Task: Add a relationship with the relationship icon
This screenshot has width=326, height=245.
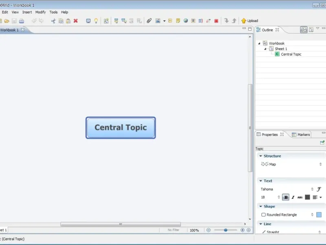Action: point(208,21)
